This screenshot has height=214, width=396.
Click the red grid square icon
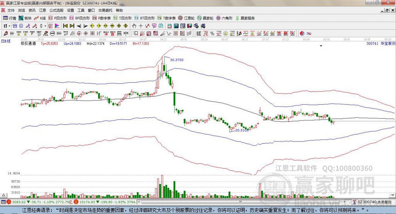176,33
